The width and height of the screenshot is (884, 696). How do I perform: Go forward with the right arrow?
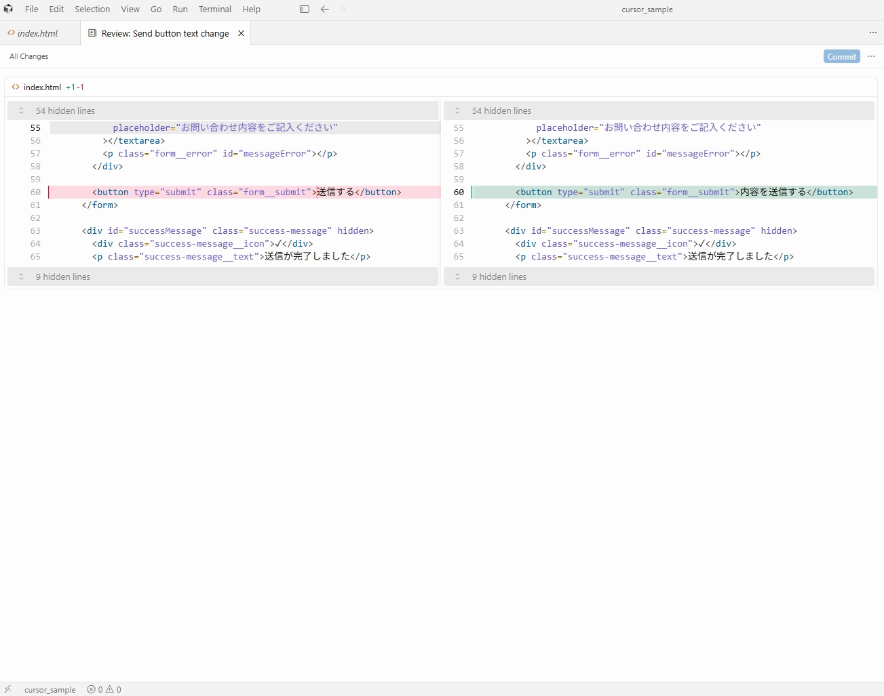pos(341,9)
